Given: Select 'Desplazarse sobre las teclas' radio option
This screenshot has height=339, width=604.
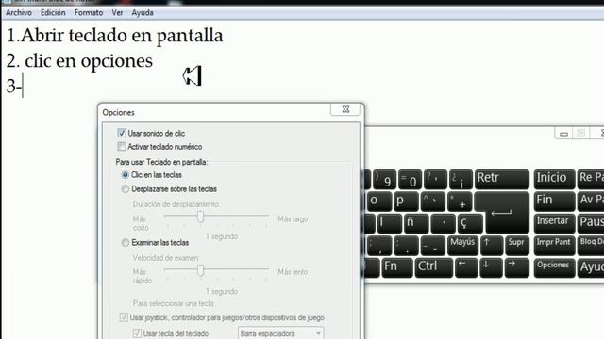Looking at the screenshot, I should tap(126, 189).
